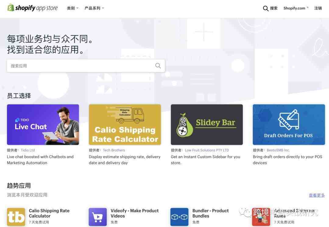Click the Shopify app store logo
This screenshot has height=227, width=329.
33,8
